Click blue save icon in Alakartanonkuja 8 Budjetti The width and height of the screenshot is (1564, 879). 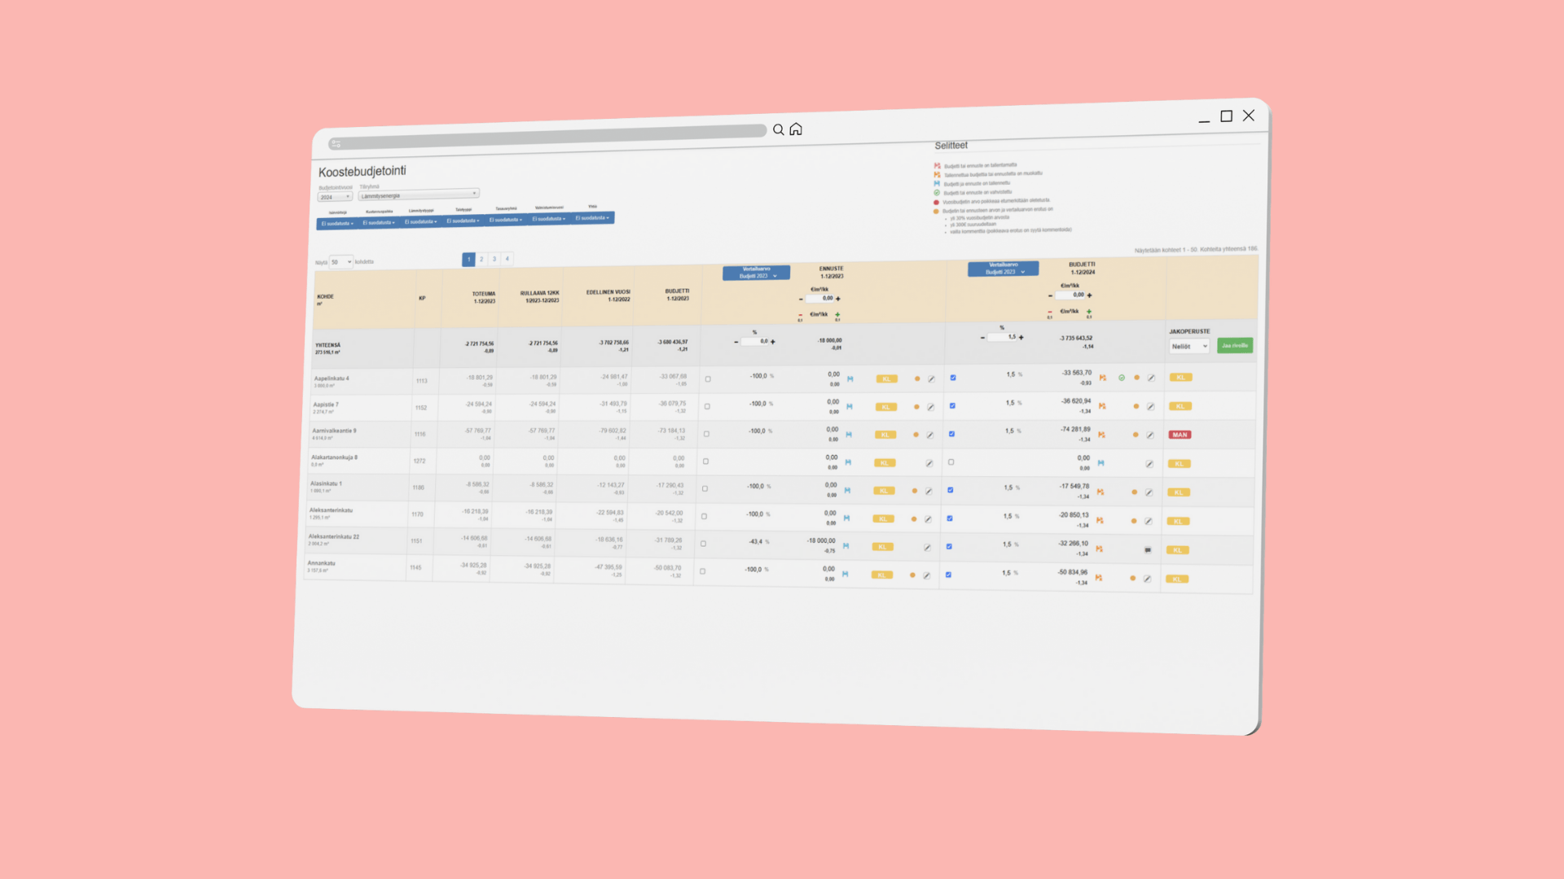1101,463
